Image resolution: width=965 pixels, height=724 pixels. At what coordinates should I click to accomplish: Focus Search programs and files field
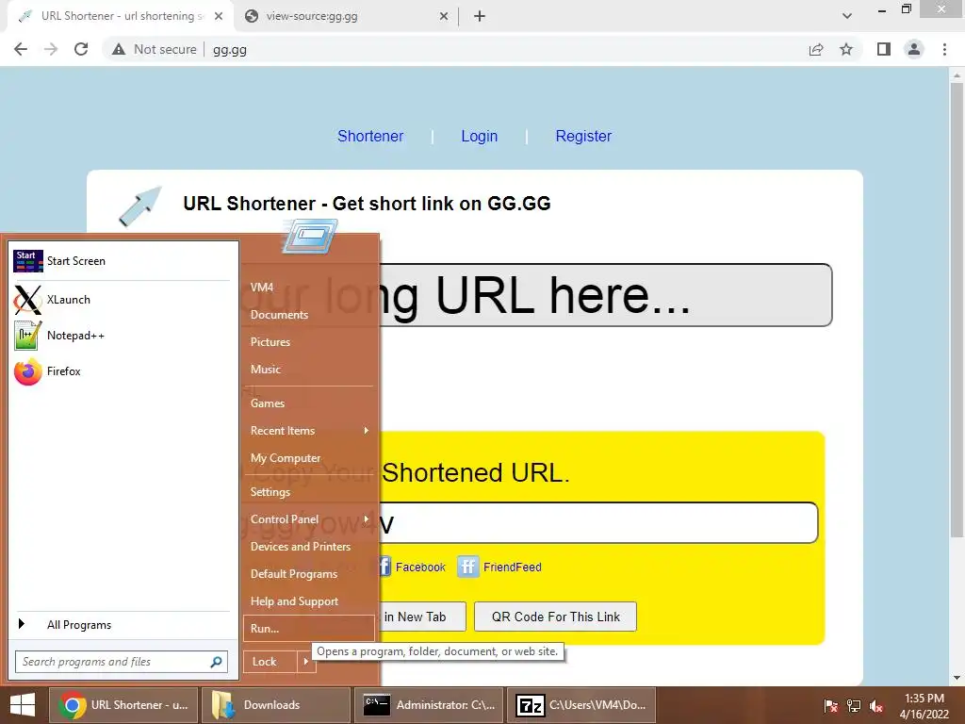point(122,662)
